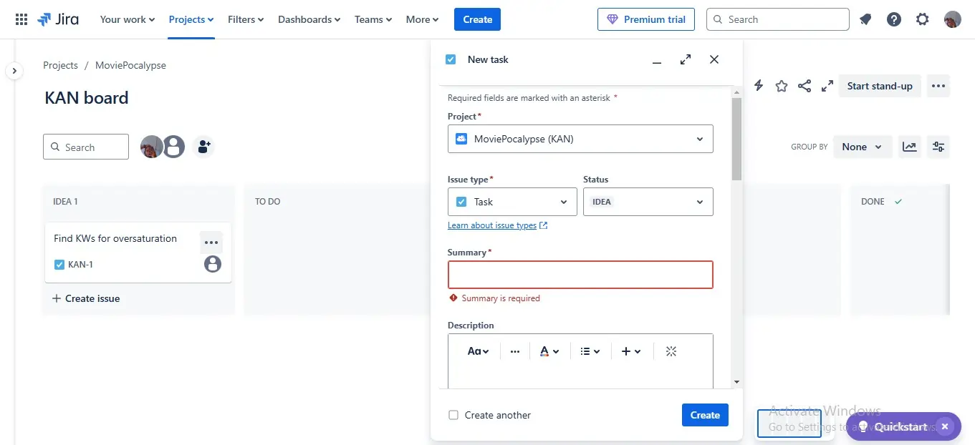Screen dimensions: 975x445
Task: Click the automation lightning bolt icon
Action: click(759, 86)
